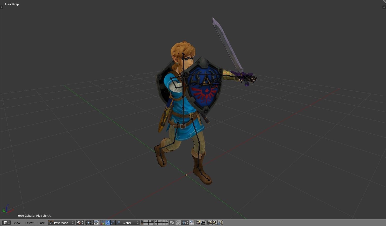Image resolution: width=386 pixels, height=226 pixels.
Task: Open the Select menu
Action: [29, 223]
